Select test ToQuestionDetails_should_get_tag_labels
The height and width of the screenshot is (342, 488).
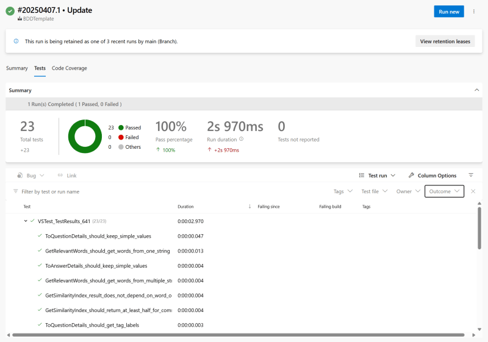(x=92, y=325)
